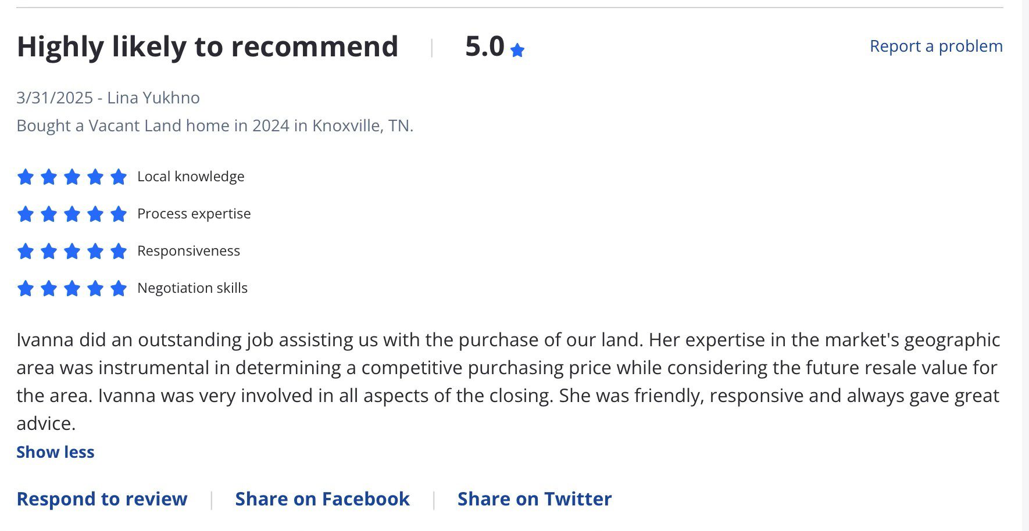This screenshot has height=531, width=1029.
Task: Click the Local knowledge label
Action: click(191, 177)
